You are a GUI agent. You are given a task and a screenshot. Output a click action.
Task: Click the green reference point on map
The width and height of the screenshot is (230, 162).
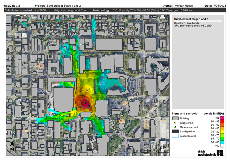[85, 103]
